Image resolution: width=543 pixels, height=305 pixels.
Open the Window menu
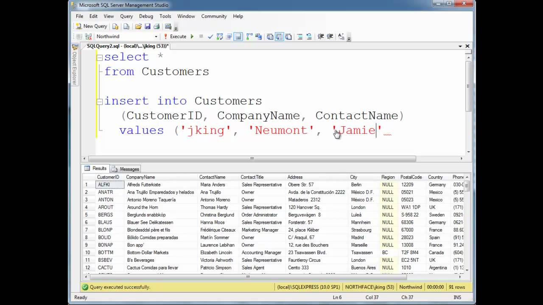tap(186, 16)
